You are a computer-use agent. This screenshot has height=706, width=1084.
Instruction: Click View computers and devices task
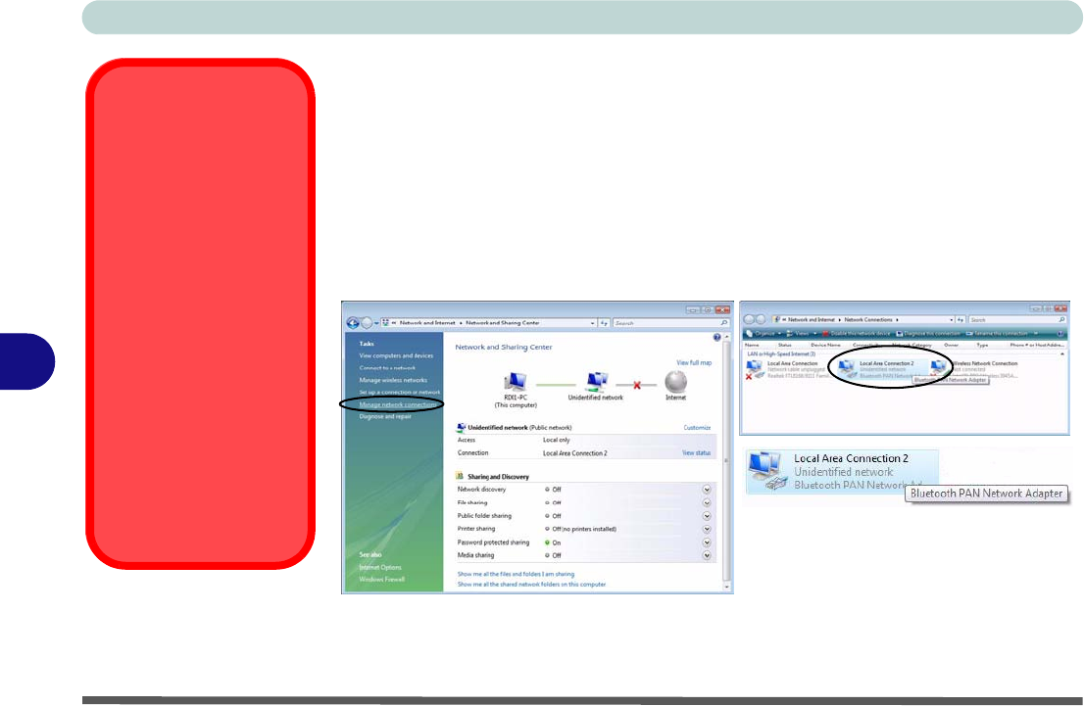(x=396, y=355)
